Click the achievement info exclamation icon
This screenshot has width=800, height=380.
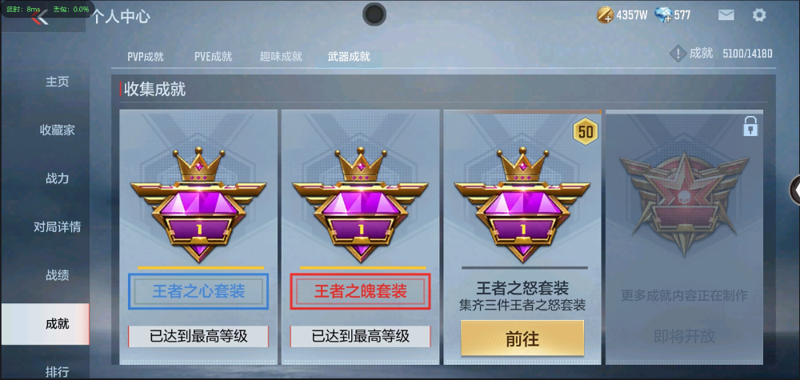pos(678,54)
